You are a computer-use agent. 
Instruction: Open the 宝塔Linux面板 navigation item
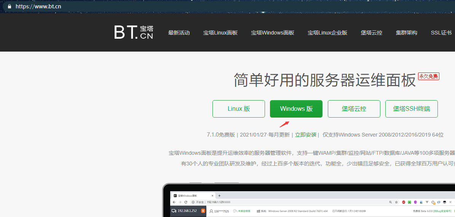(220, 33)
